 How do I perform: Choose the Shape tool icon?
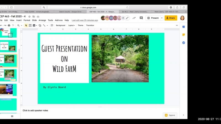(40, 25)
